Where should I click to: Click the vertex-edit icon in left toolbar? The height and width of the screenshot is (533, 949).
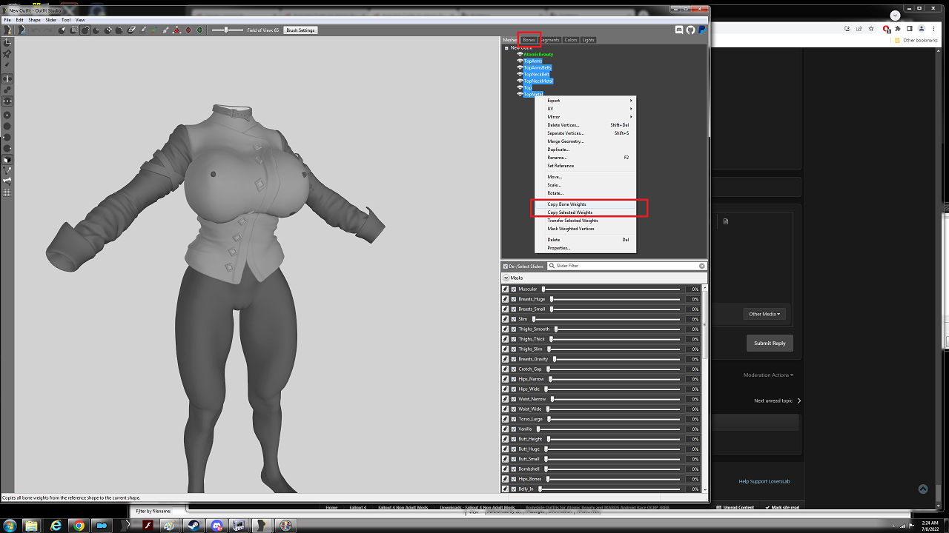(x=7, y=170)
